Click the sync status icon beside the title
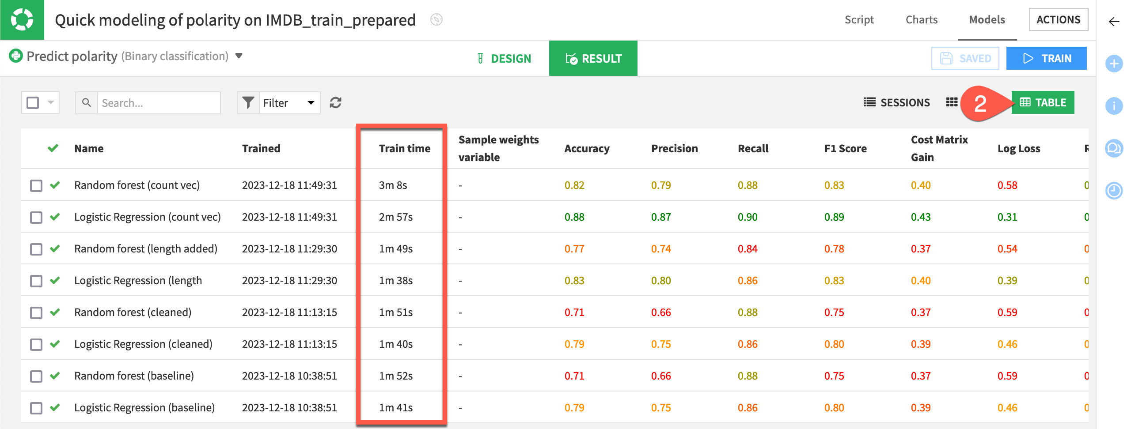Viewport: 1131px width, 429px height. pyautogui.click(x=436, y=20)
